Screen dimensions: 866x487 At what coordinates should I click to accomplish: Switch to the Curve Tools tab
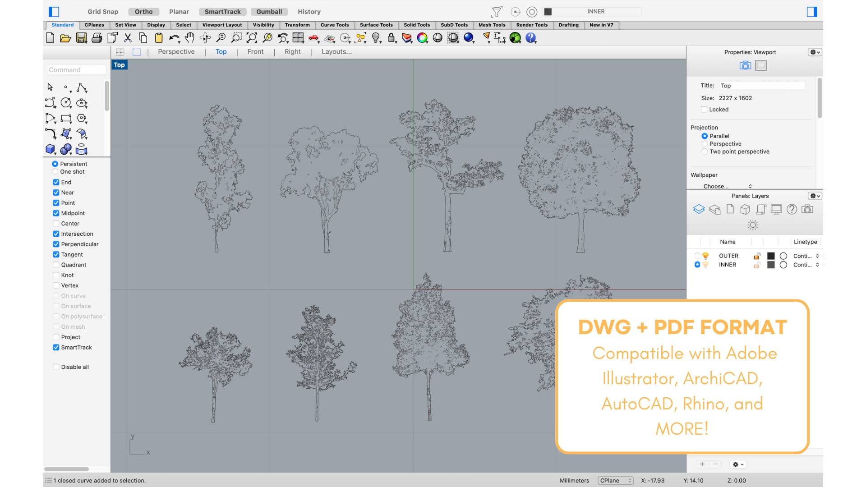point(335,25)
